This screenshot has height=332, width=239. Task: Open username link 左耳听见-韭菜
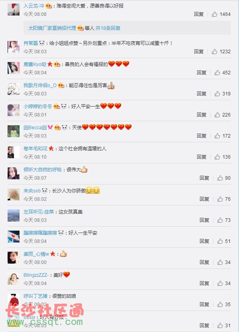pyautogui.click(x=39, y=212)
